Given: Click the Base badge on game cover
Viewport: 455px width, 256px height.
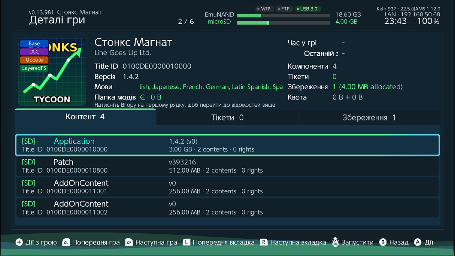Looking at the screenshot, I should (x=34, y=44).
